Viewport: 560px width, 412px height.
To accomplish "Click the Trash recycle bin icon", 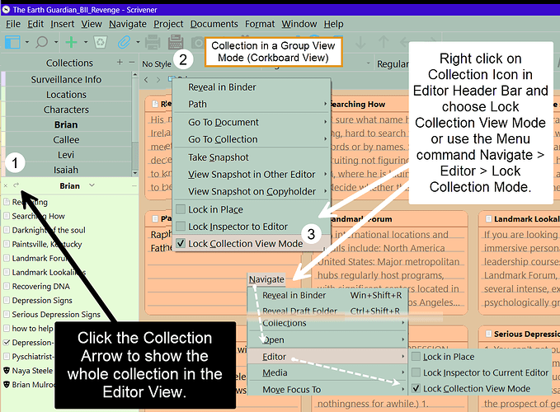I will 101,42.
